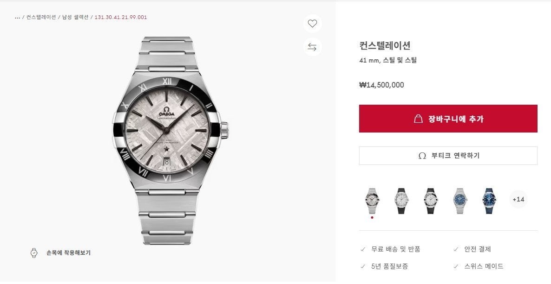551x284 pixels.
Task: Open 컨스텔레이션 breadcrumb link
Action: point(41,18)
